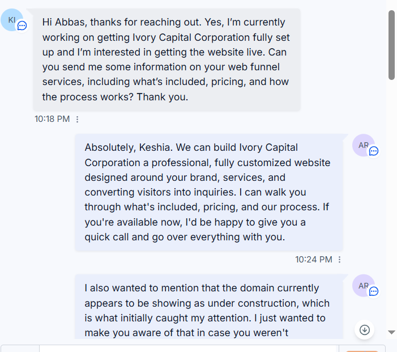The image size is (397, 352).
Task: Select the 'I also wanted to mention' message bubble
Action: click(x=209, y=307)
